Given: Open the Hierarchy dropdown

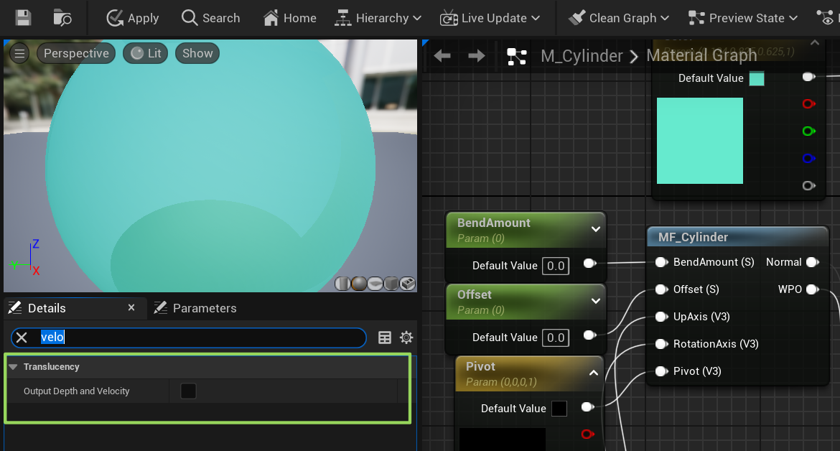Looking at the screenshot, I should 378,18.
